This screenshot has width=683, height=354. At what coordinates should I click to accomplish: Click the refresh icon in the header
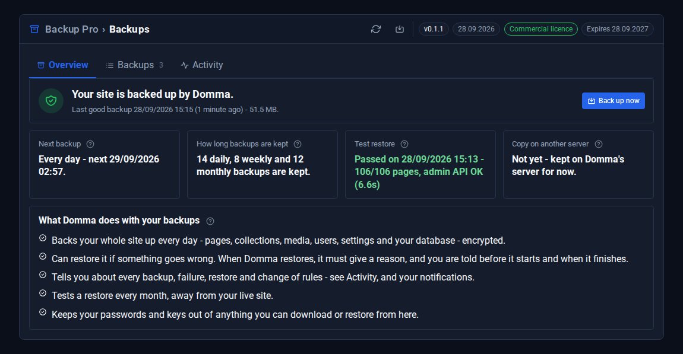[x=376, y=29]
